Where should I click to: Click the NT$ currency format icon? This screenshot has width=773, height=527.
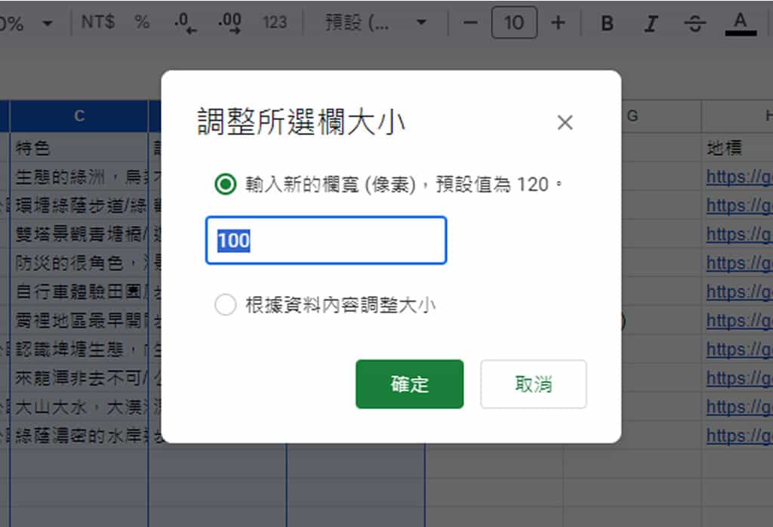click(x=98, y=23)
